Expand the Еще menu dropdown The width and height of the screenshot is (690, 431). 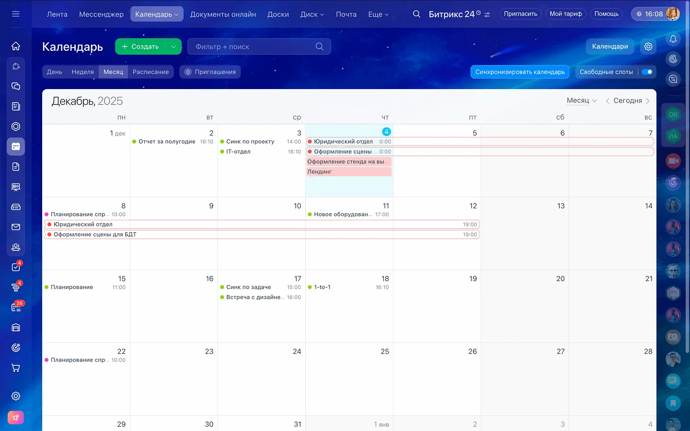pyautogui.click(x=378, y=14)
